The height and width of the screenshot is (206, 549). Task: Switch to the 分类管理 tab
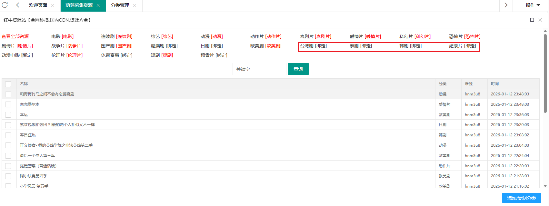pyautogui.click(x=120, y=5)
